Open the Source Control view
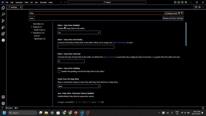The width and height of the screenshot is (206, 116). (x=3, y=21)
